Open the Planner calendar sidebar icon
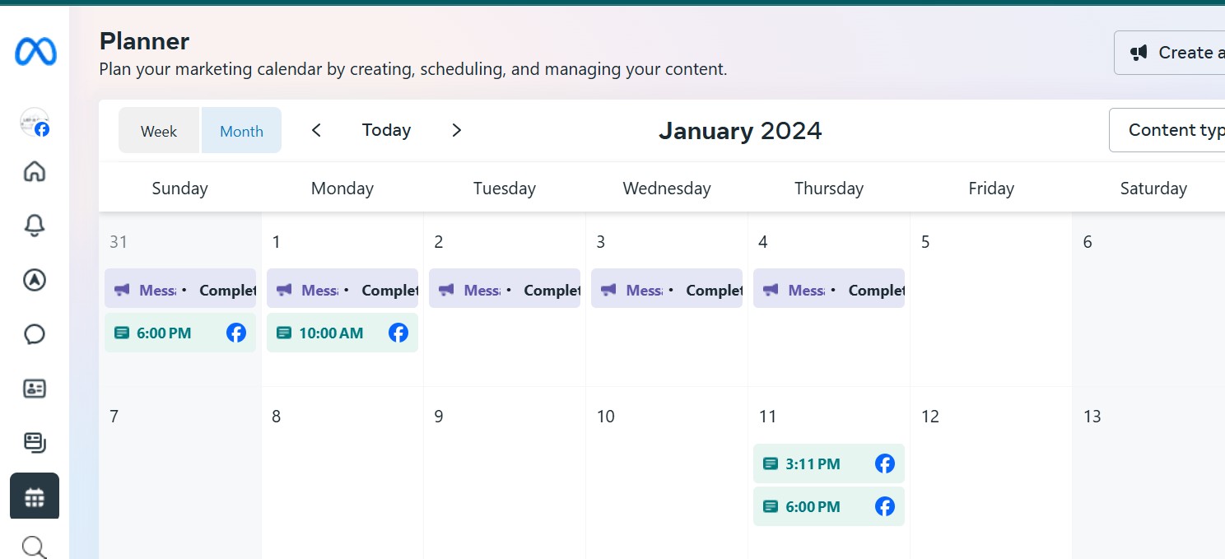 click(x=35, y=496)
